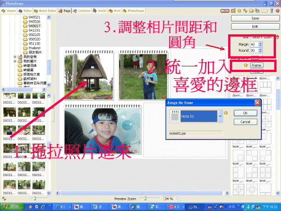Image resolution: width=281 pixels, height=211 pixels.
Task: Save the page with the Save button
Action: (x=255, y=19)
